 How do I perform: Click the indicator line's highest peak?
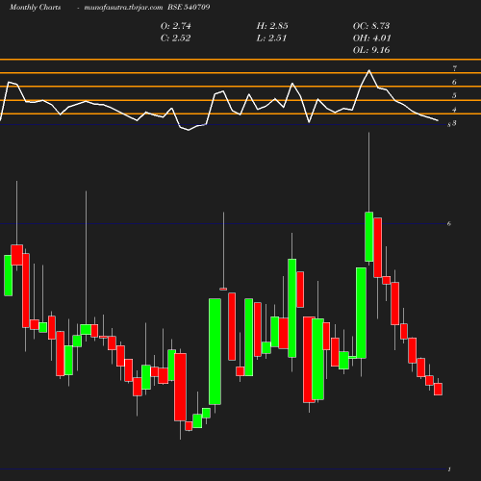pyautogui.click(x=368, y=70)
